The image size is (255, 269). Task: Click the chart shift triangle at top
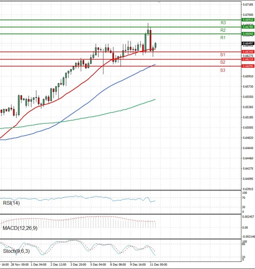pyautogui.click(x=159, y=2)
